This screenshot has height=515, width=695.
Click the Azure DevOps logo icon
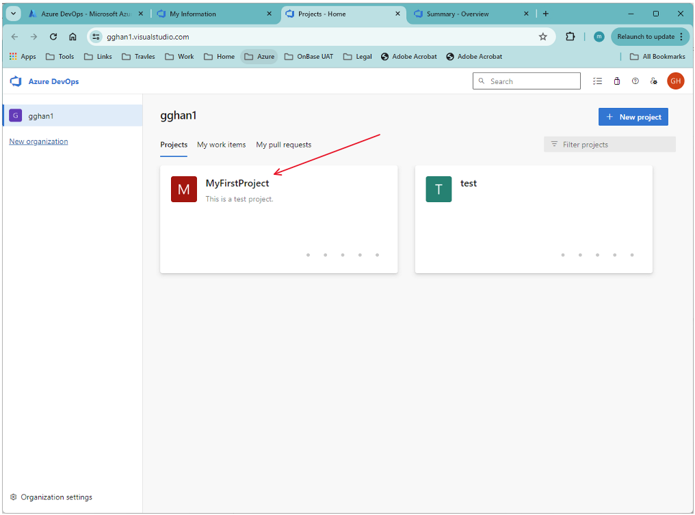point(16,81)
